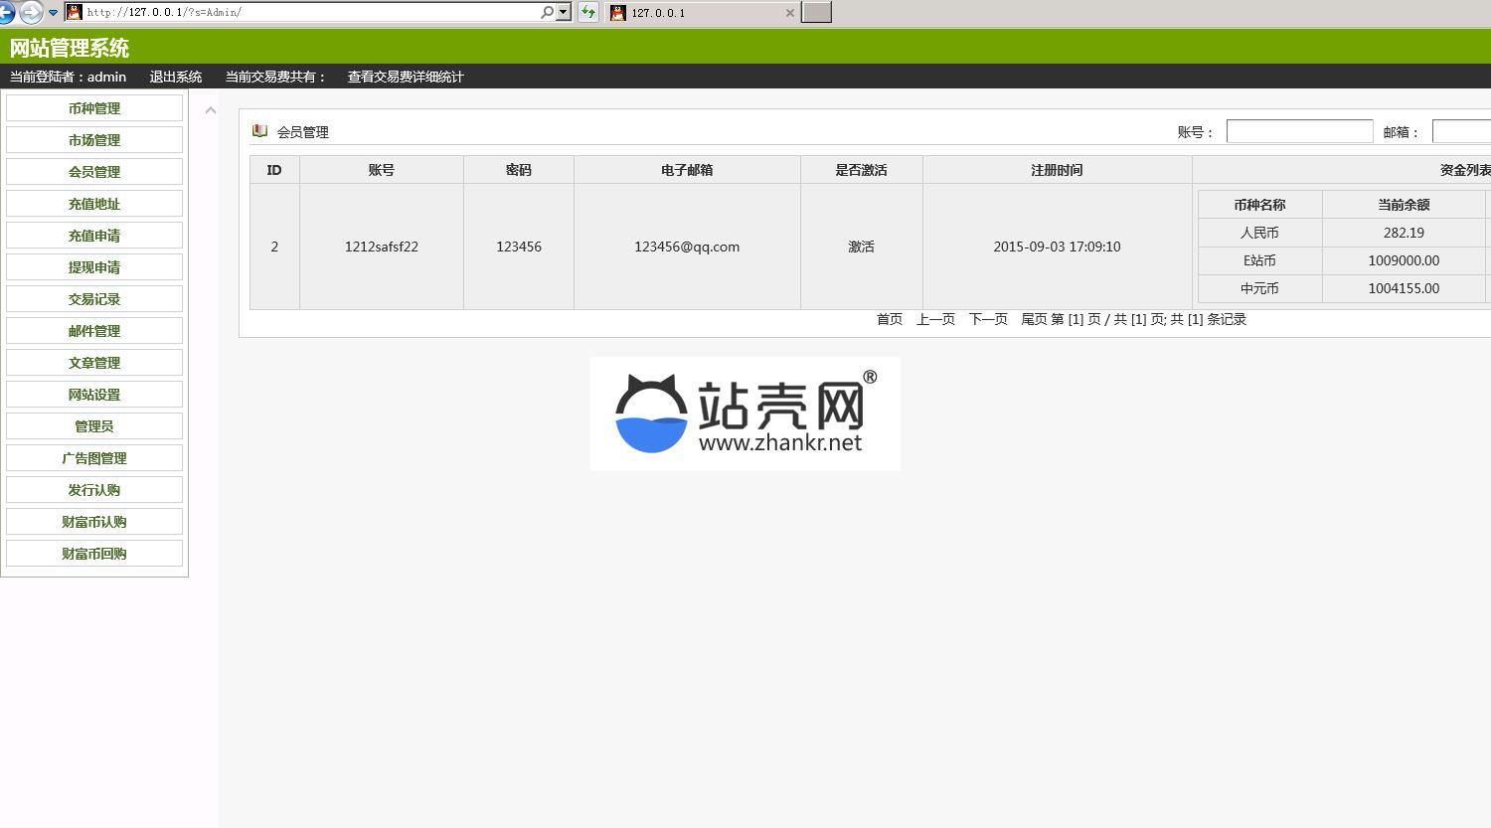Select 提现申请 from the left menu
The image size is (1491, 828).
(x=94, y=267)
